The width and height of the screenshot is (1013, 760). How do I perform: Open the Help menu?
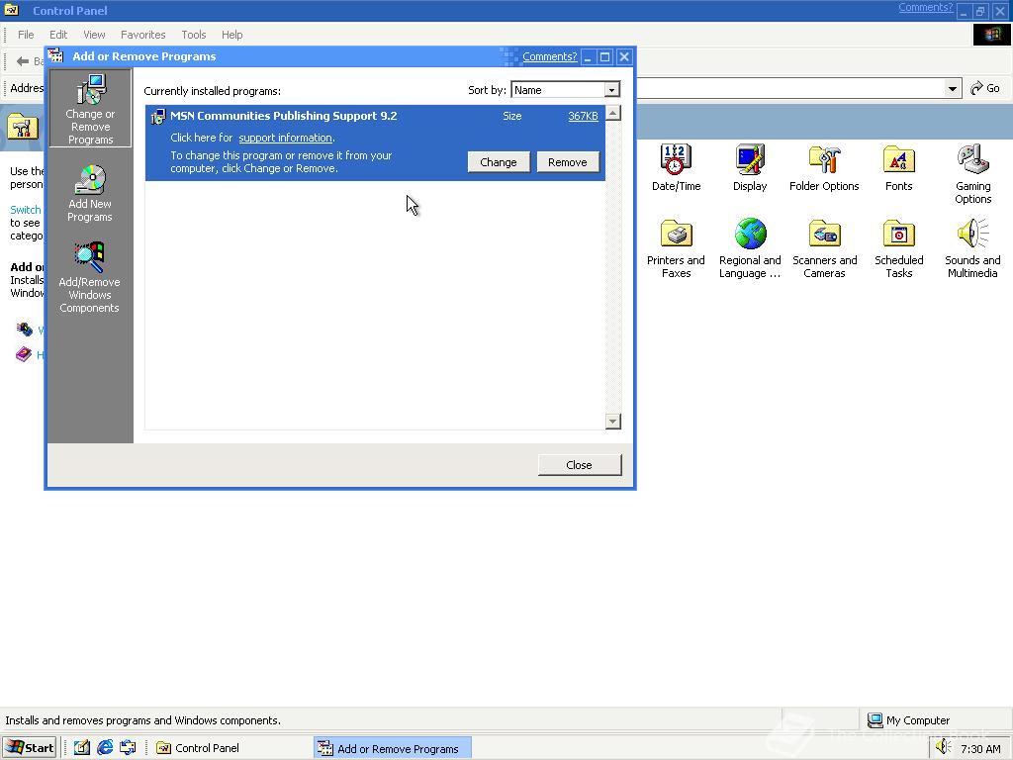pos(231,35)
